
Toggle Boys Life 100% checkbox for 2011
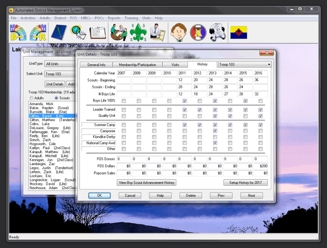coord(185,101)
